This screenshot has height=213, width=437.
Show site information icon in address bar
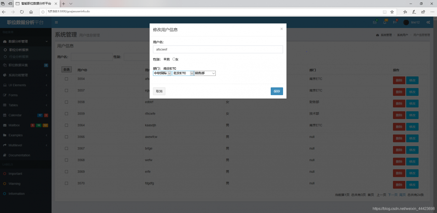43,12
